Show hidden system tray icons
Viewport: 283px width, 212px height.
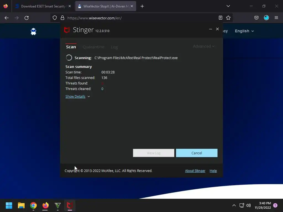click(x=234, y=205)
